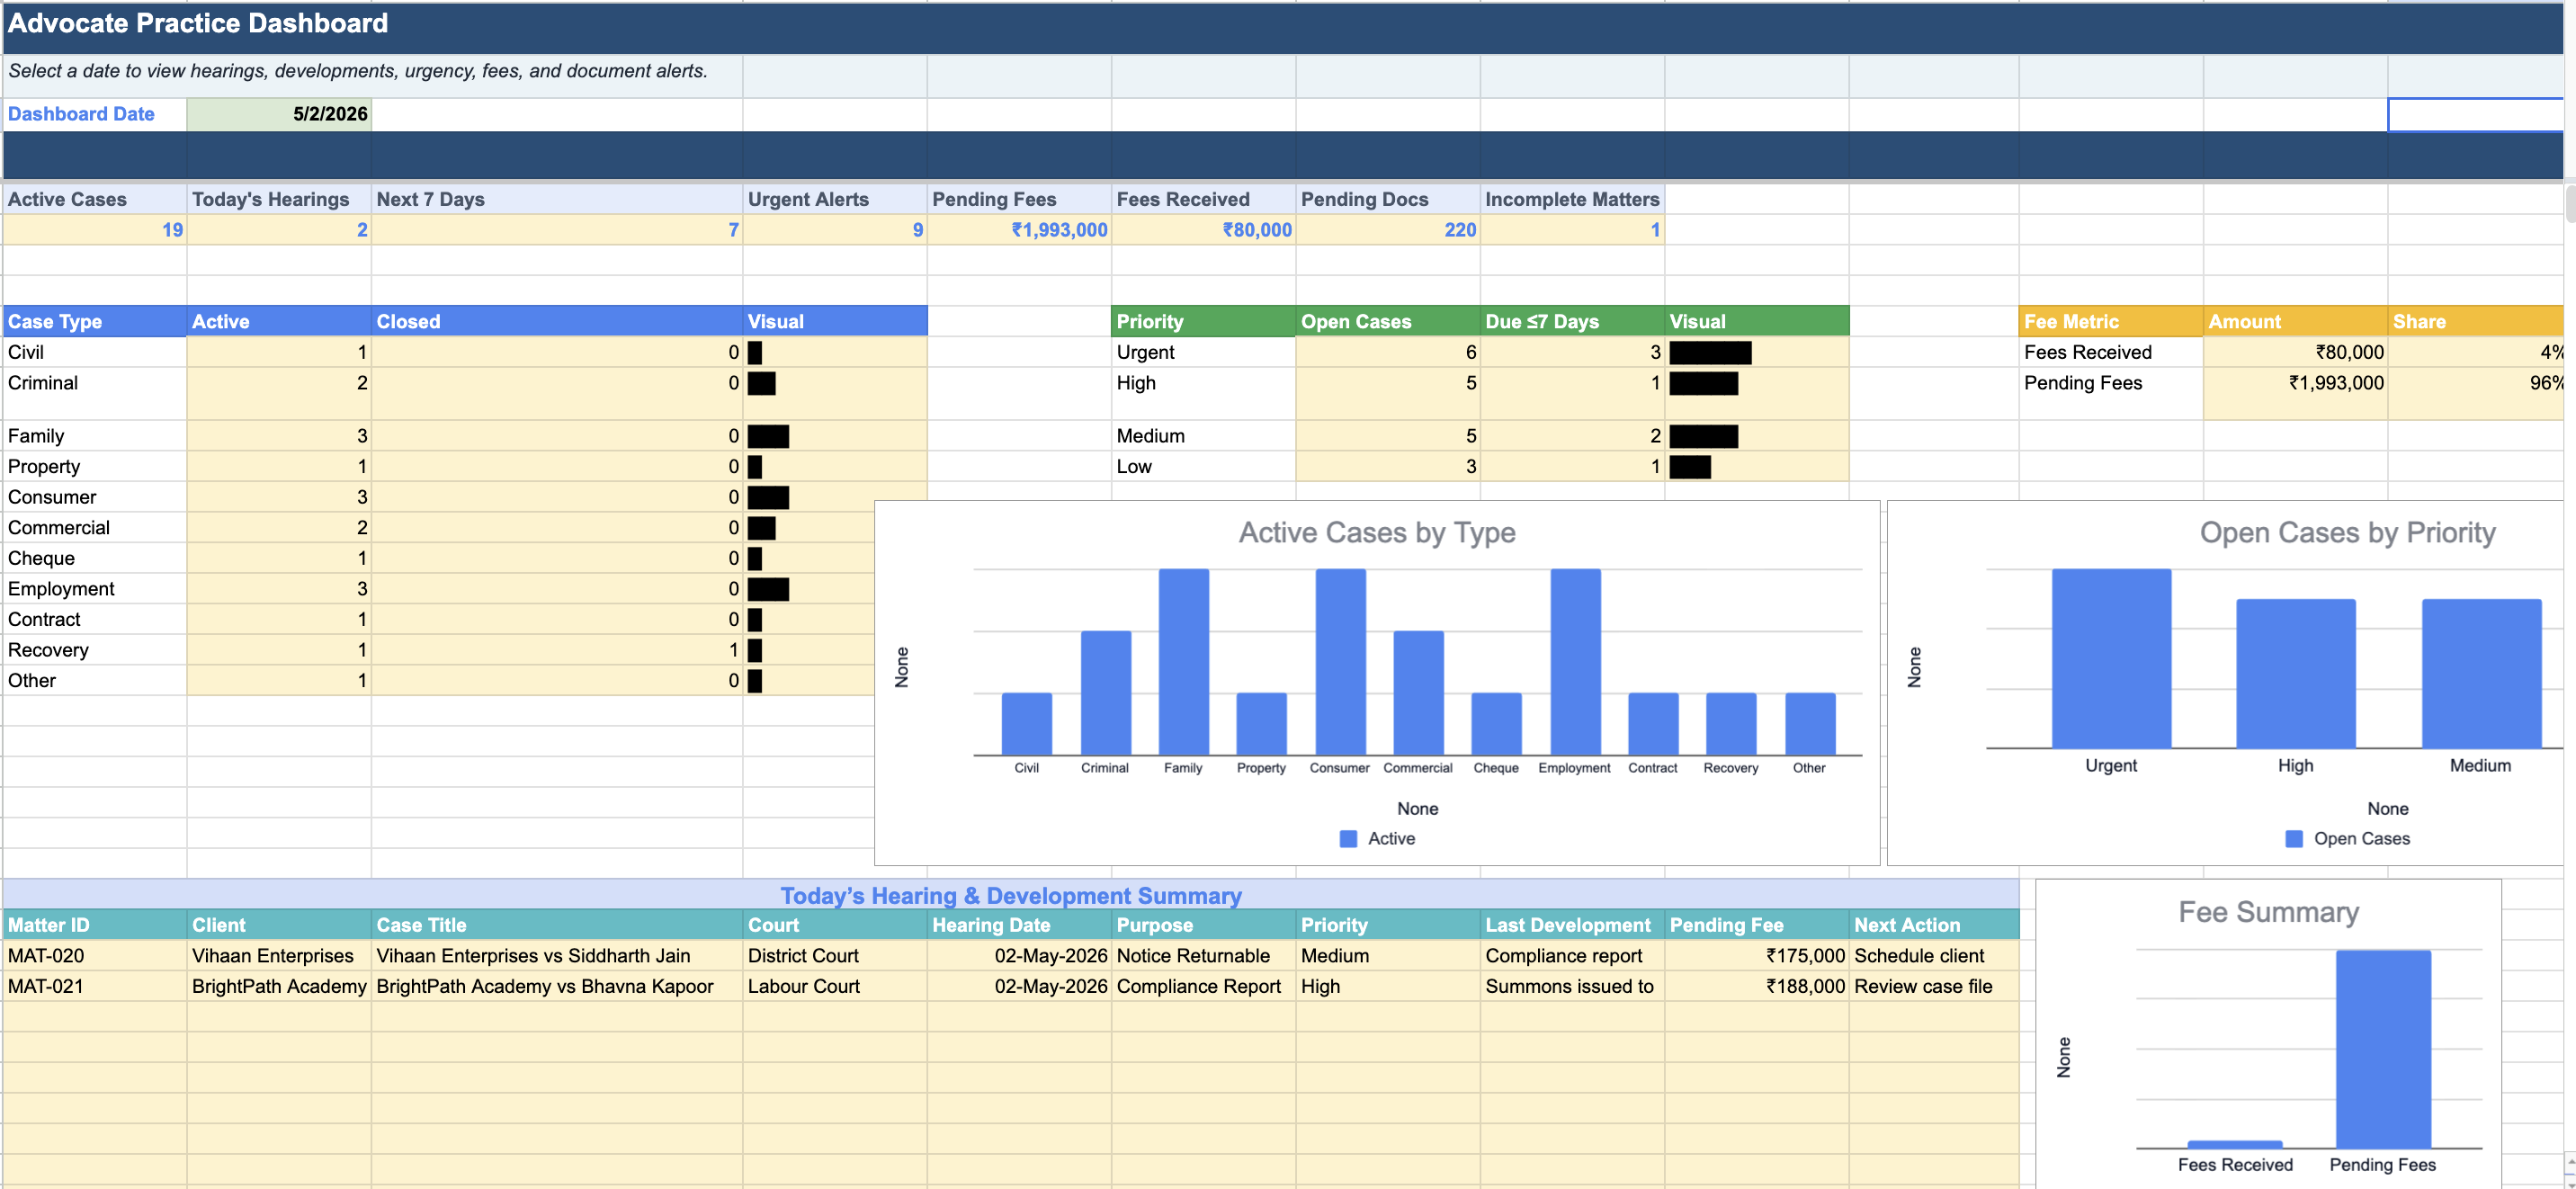Click the Priority table header
This screenshot has width=2576, height=1189.
[x=1204, y=322]
